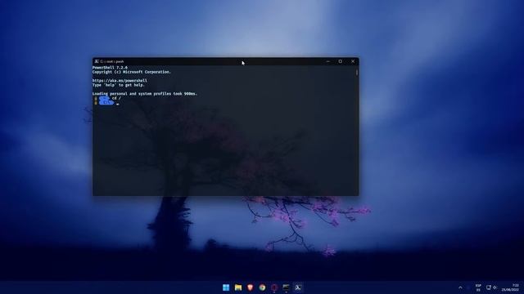Screen dimensions: 524x294
Task: Open the network status tray icon
Action: (x=488, y=287)
